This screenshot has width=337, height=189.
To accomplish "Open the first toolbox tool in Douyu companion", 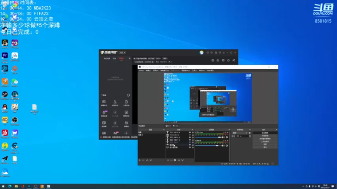I will [104, 103].
